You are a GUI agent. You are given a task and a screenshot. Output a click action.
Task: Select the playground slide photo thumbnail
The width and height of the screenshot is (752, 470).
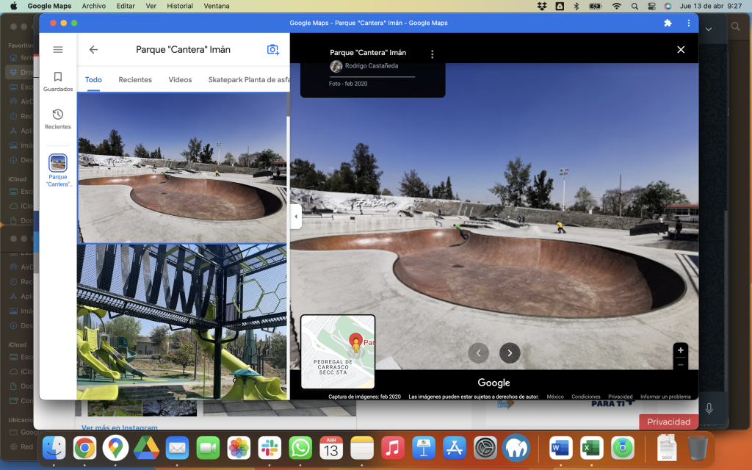pos(182,322)
